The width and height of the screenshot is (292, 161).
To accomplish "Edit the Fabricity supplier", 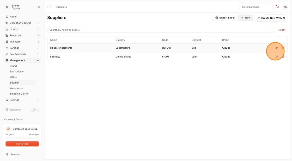I will pyautogui.click(x=277, y=57).
